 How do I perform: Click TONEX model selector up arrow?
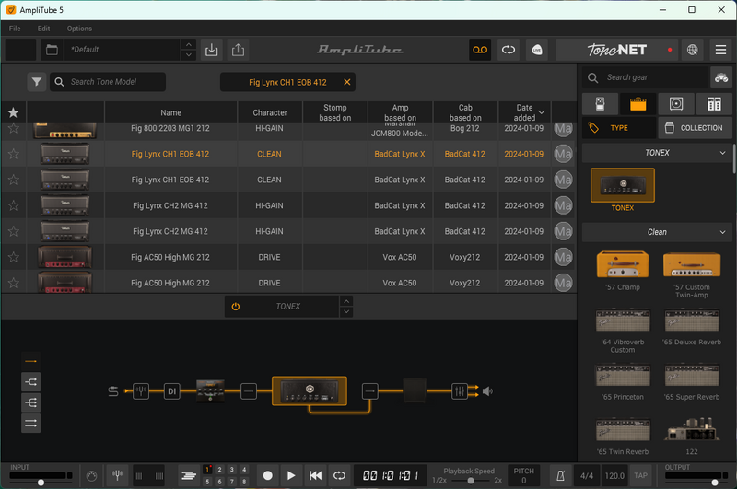coord(346,301)
